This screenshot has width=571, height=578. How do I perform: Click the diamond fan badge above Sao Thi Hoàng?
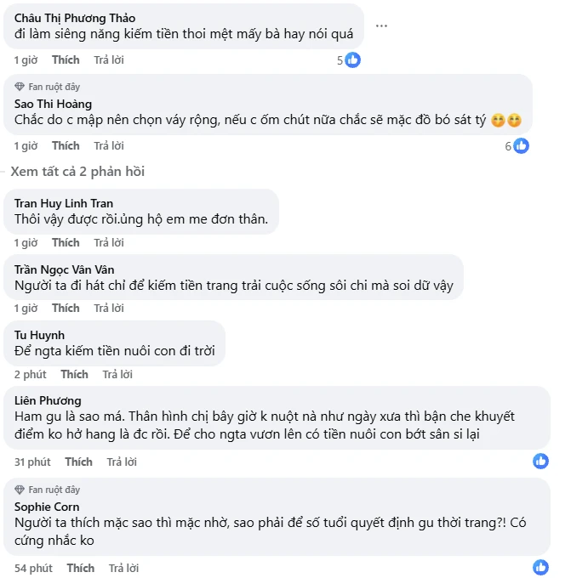pyautogui.click(x=20, y=87)
